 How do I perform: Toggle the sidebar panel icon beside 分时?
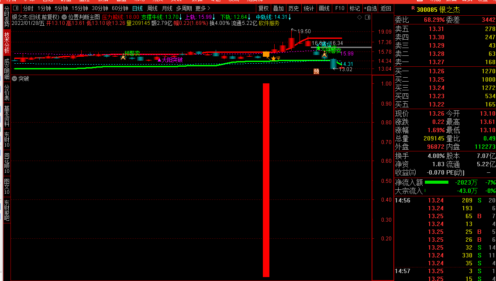pyautogui.click(x=16, y=9)
